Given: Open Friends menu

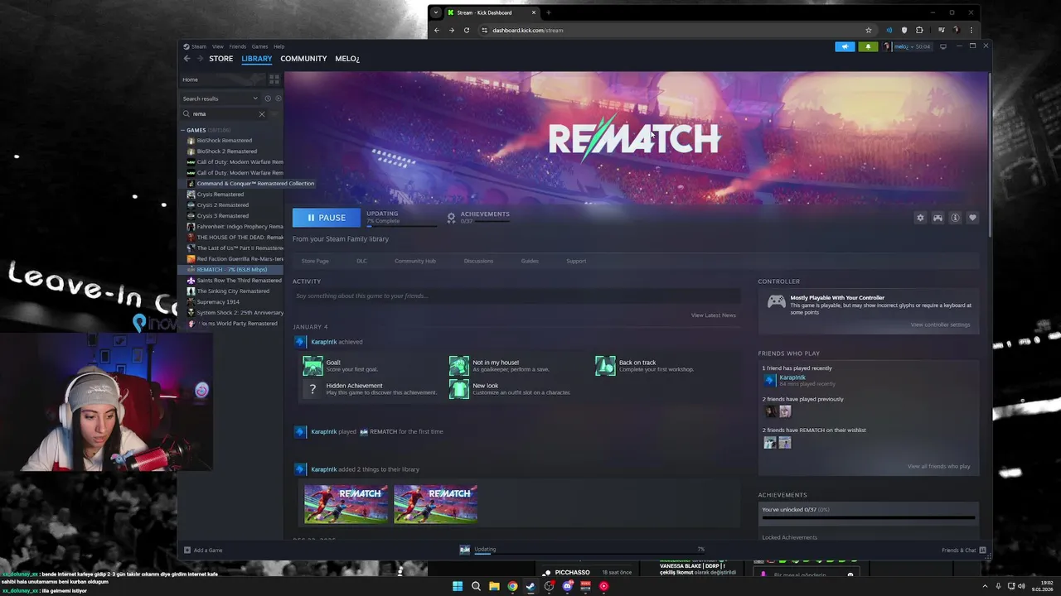Looking at the screenshot, I should point(238,46).
